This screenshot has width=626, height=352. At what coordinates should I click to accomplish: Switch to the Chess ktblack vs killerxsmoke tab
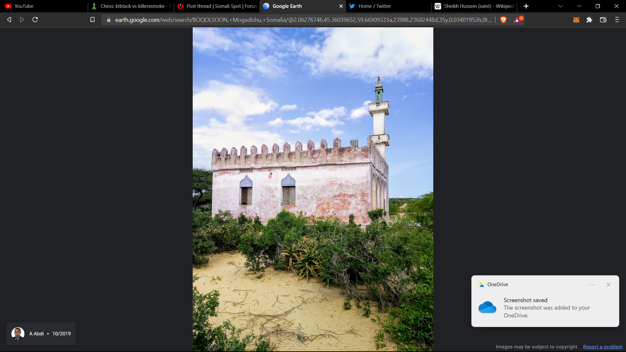(x=131, y=6)
